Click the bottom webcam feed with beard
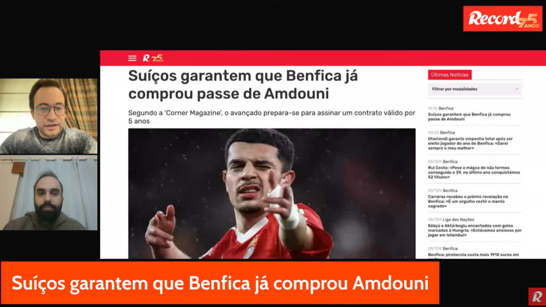Screen dimensions: 546x307 49,193
